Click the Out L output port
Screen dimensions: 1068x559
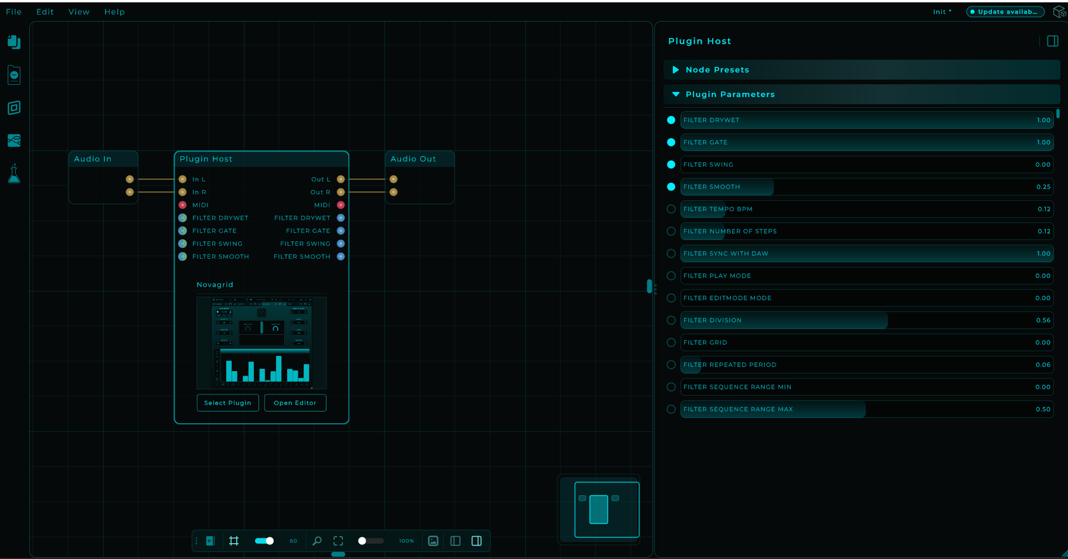(341, 179)
